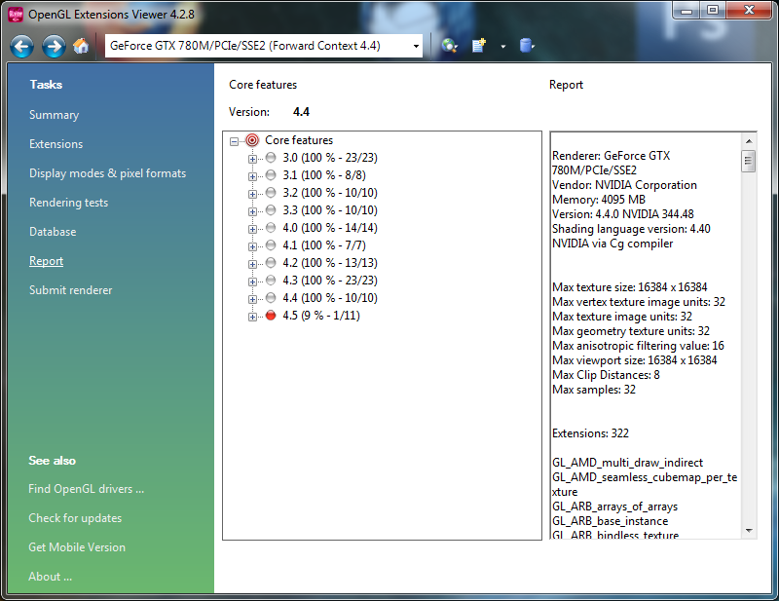
Task: Click the new note document toolbar icon
Action: [x=479, y=46]
